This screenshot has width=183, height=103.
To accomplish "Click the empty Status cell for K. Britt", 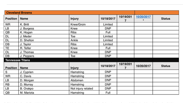I will [x=166, y=24].
